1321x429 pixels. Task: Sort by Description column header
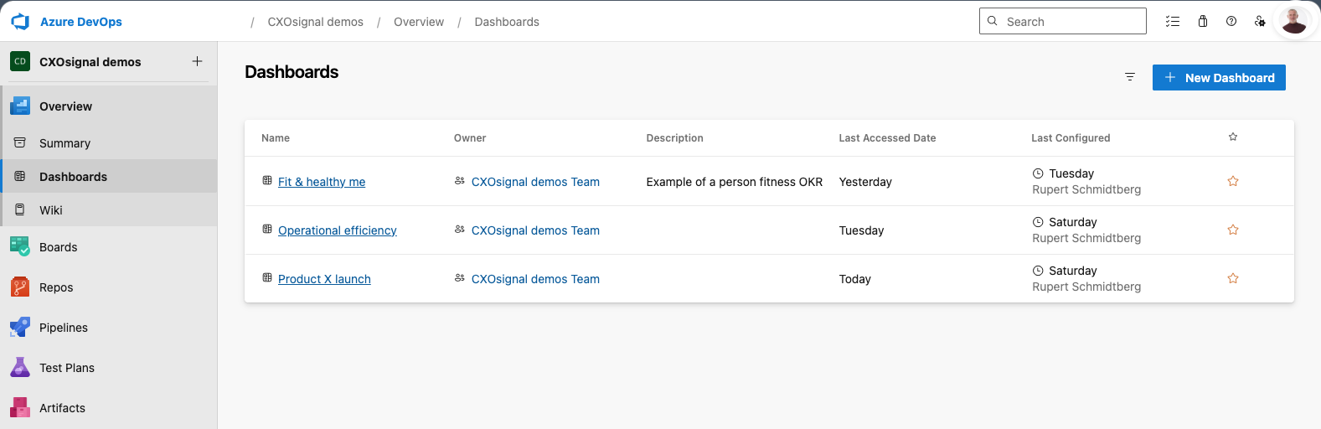(675, 138)
